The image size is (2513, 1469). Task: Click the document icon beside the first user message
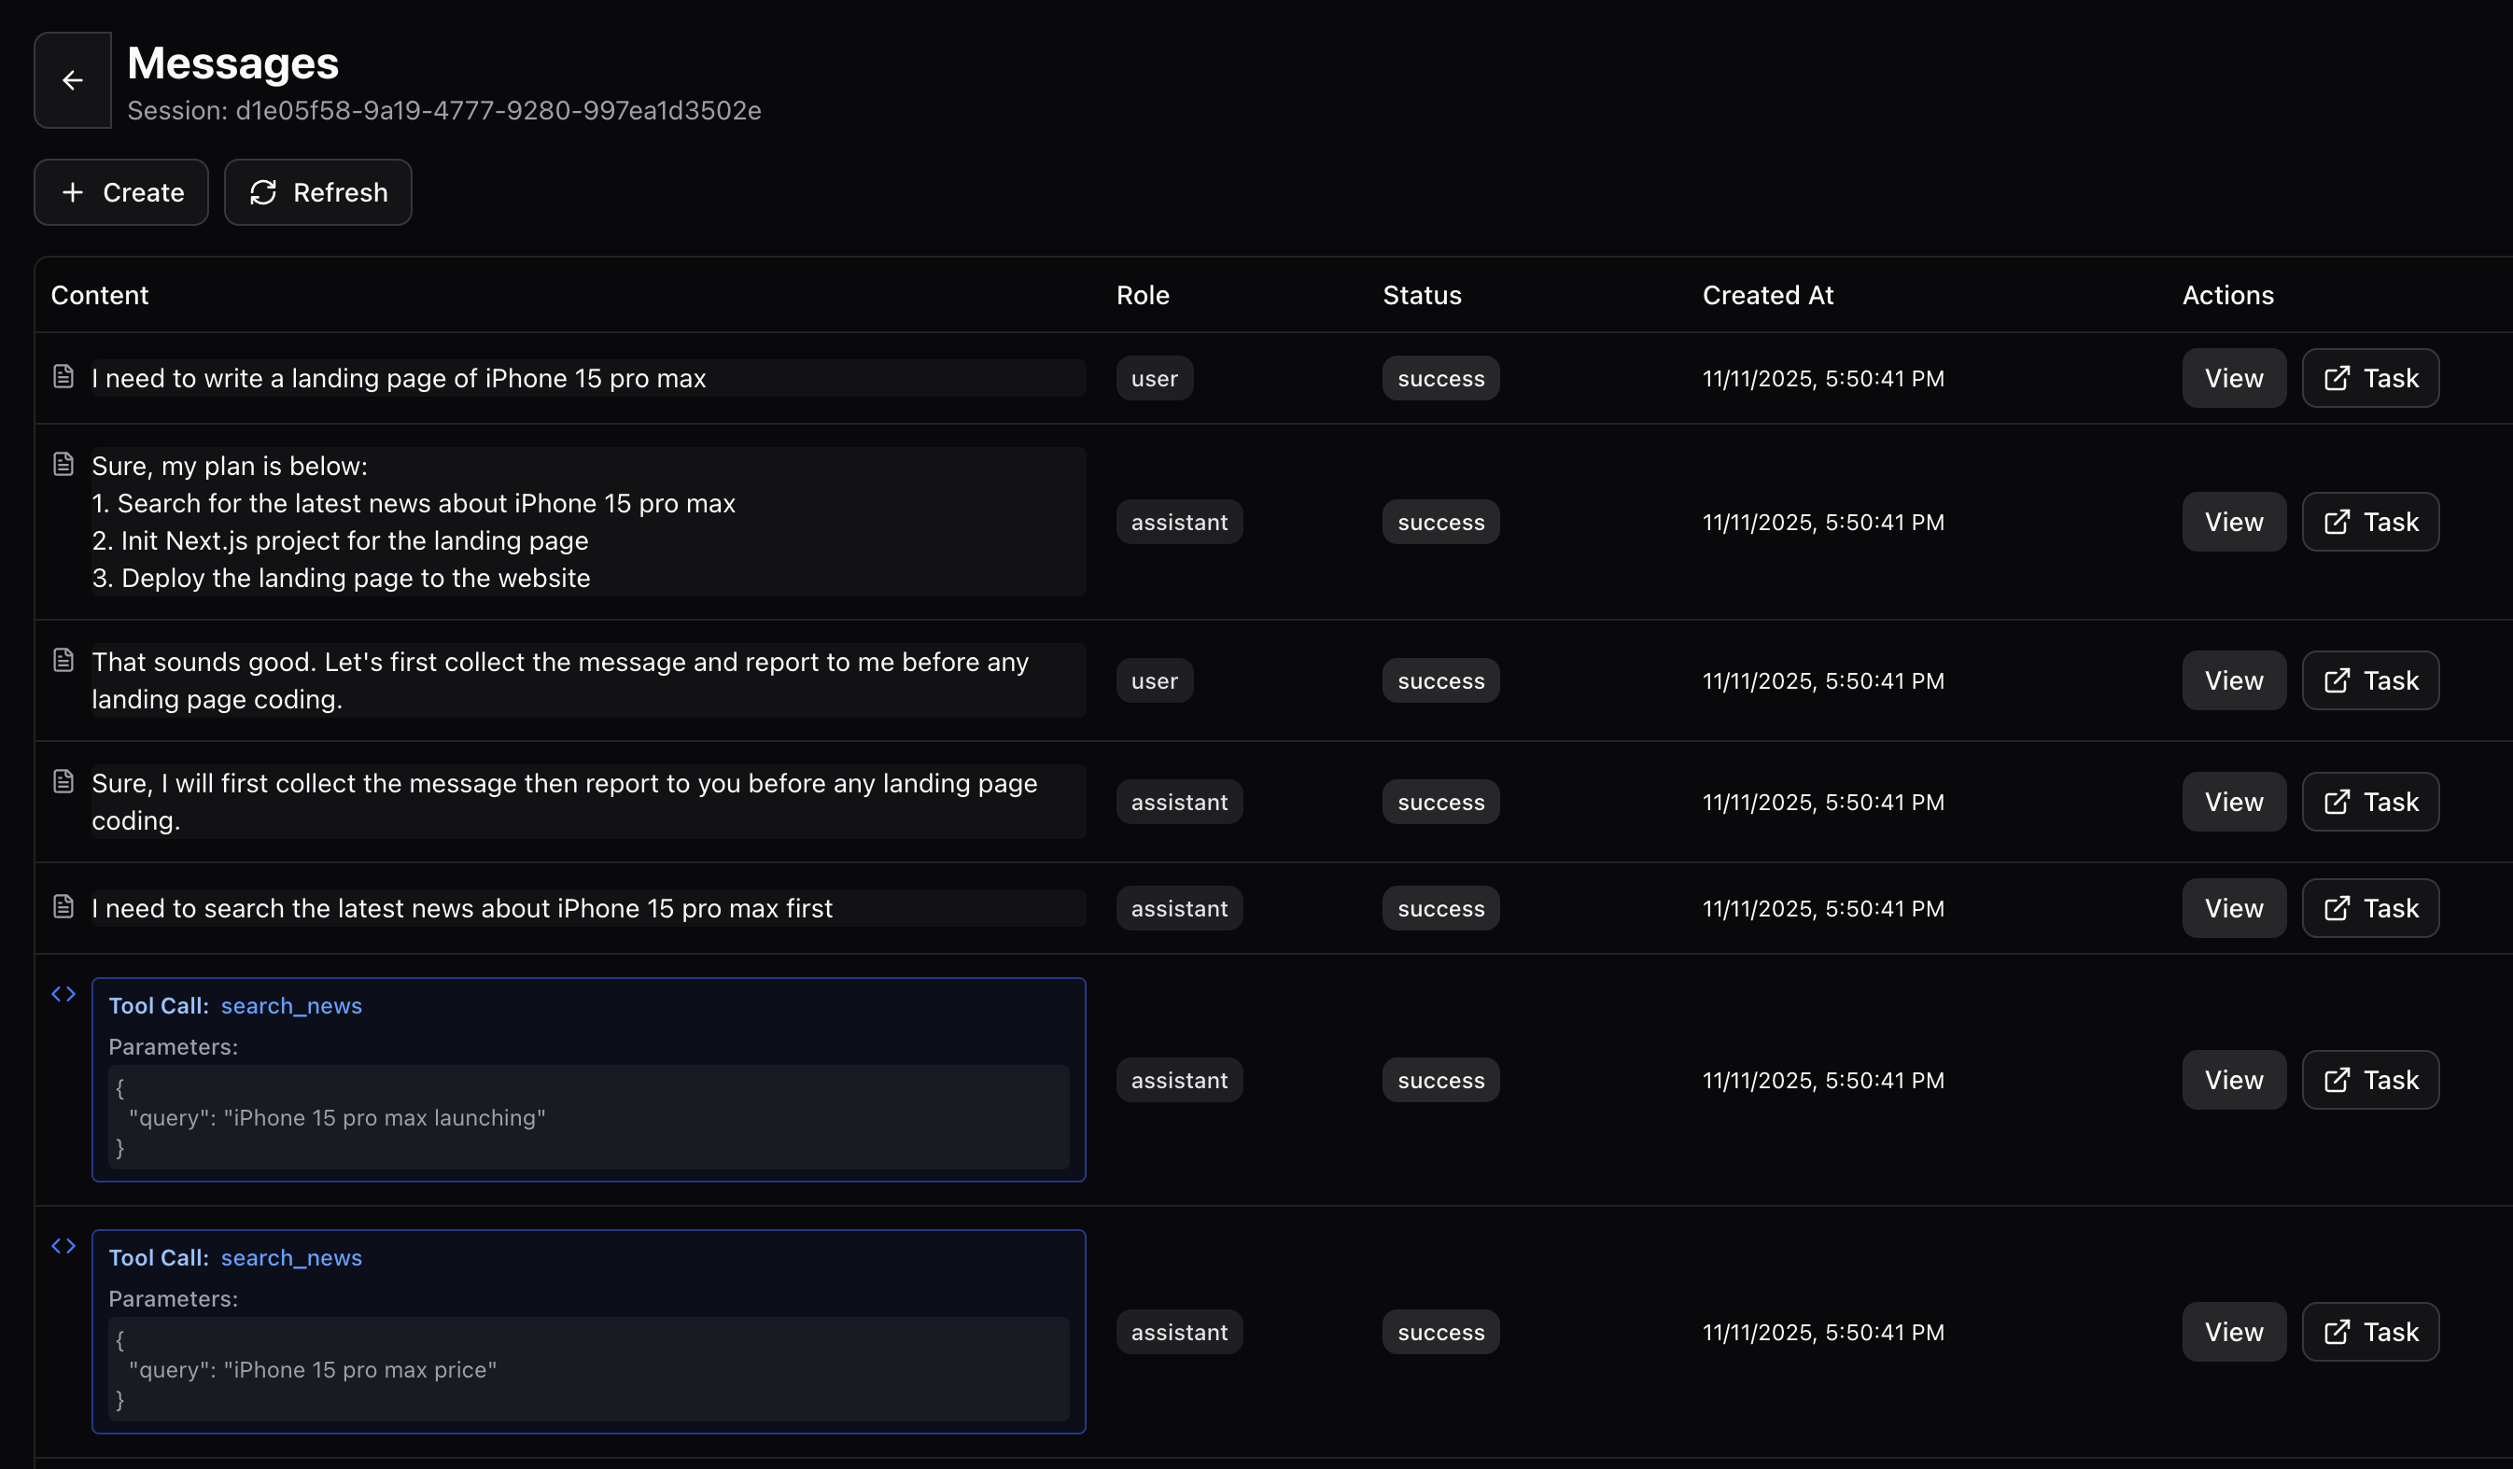coord(63,377)
